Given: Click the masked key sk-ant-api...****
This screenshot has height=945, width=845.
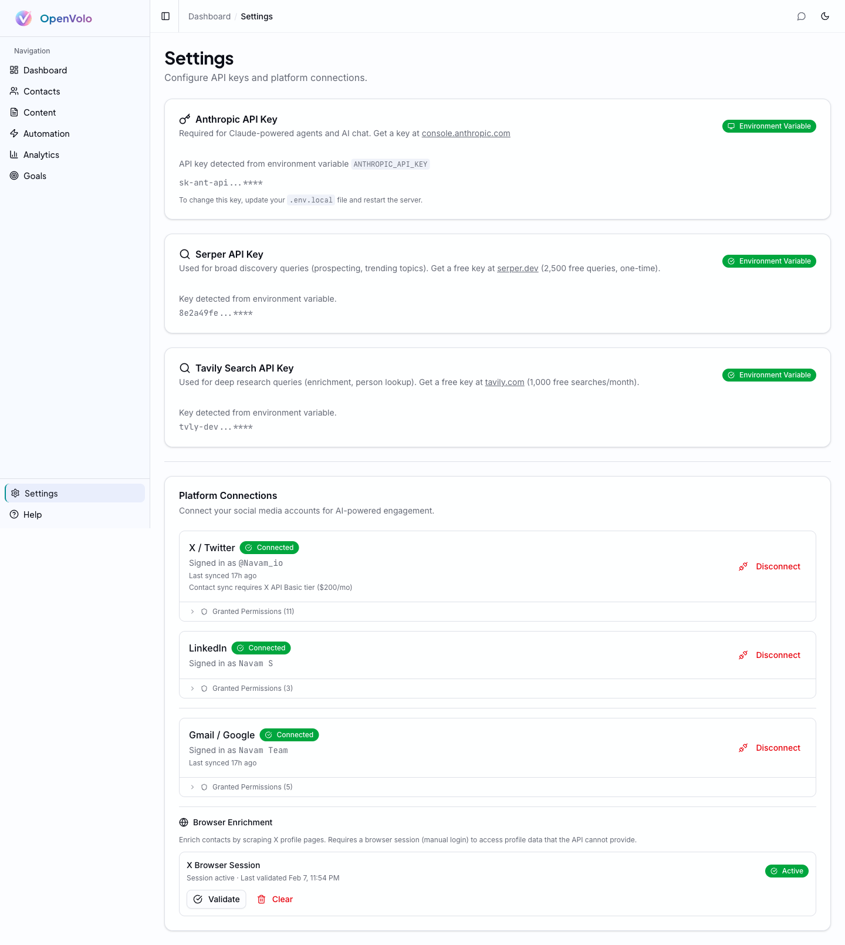Looking at the screenshot, I should 221,183.
